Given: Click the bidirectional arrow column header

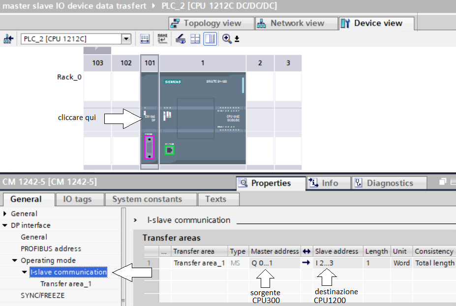Looking at the screenshot, I should pyautogui.click(x=306, y=251).
